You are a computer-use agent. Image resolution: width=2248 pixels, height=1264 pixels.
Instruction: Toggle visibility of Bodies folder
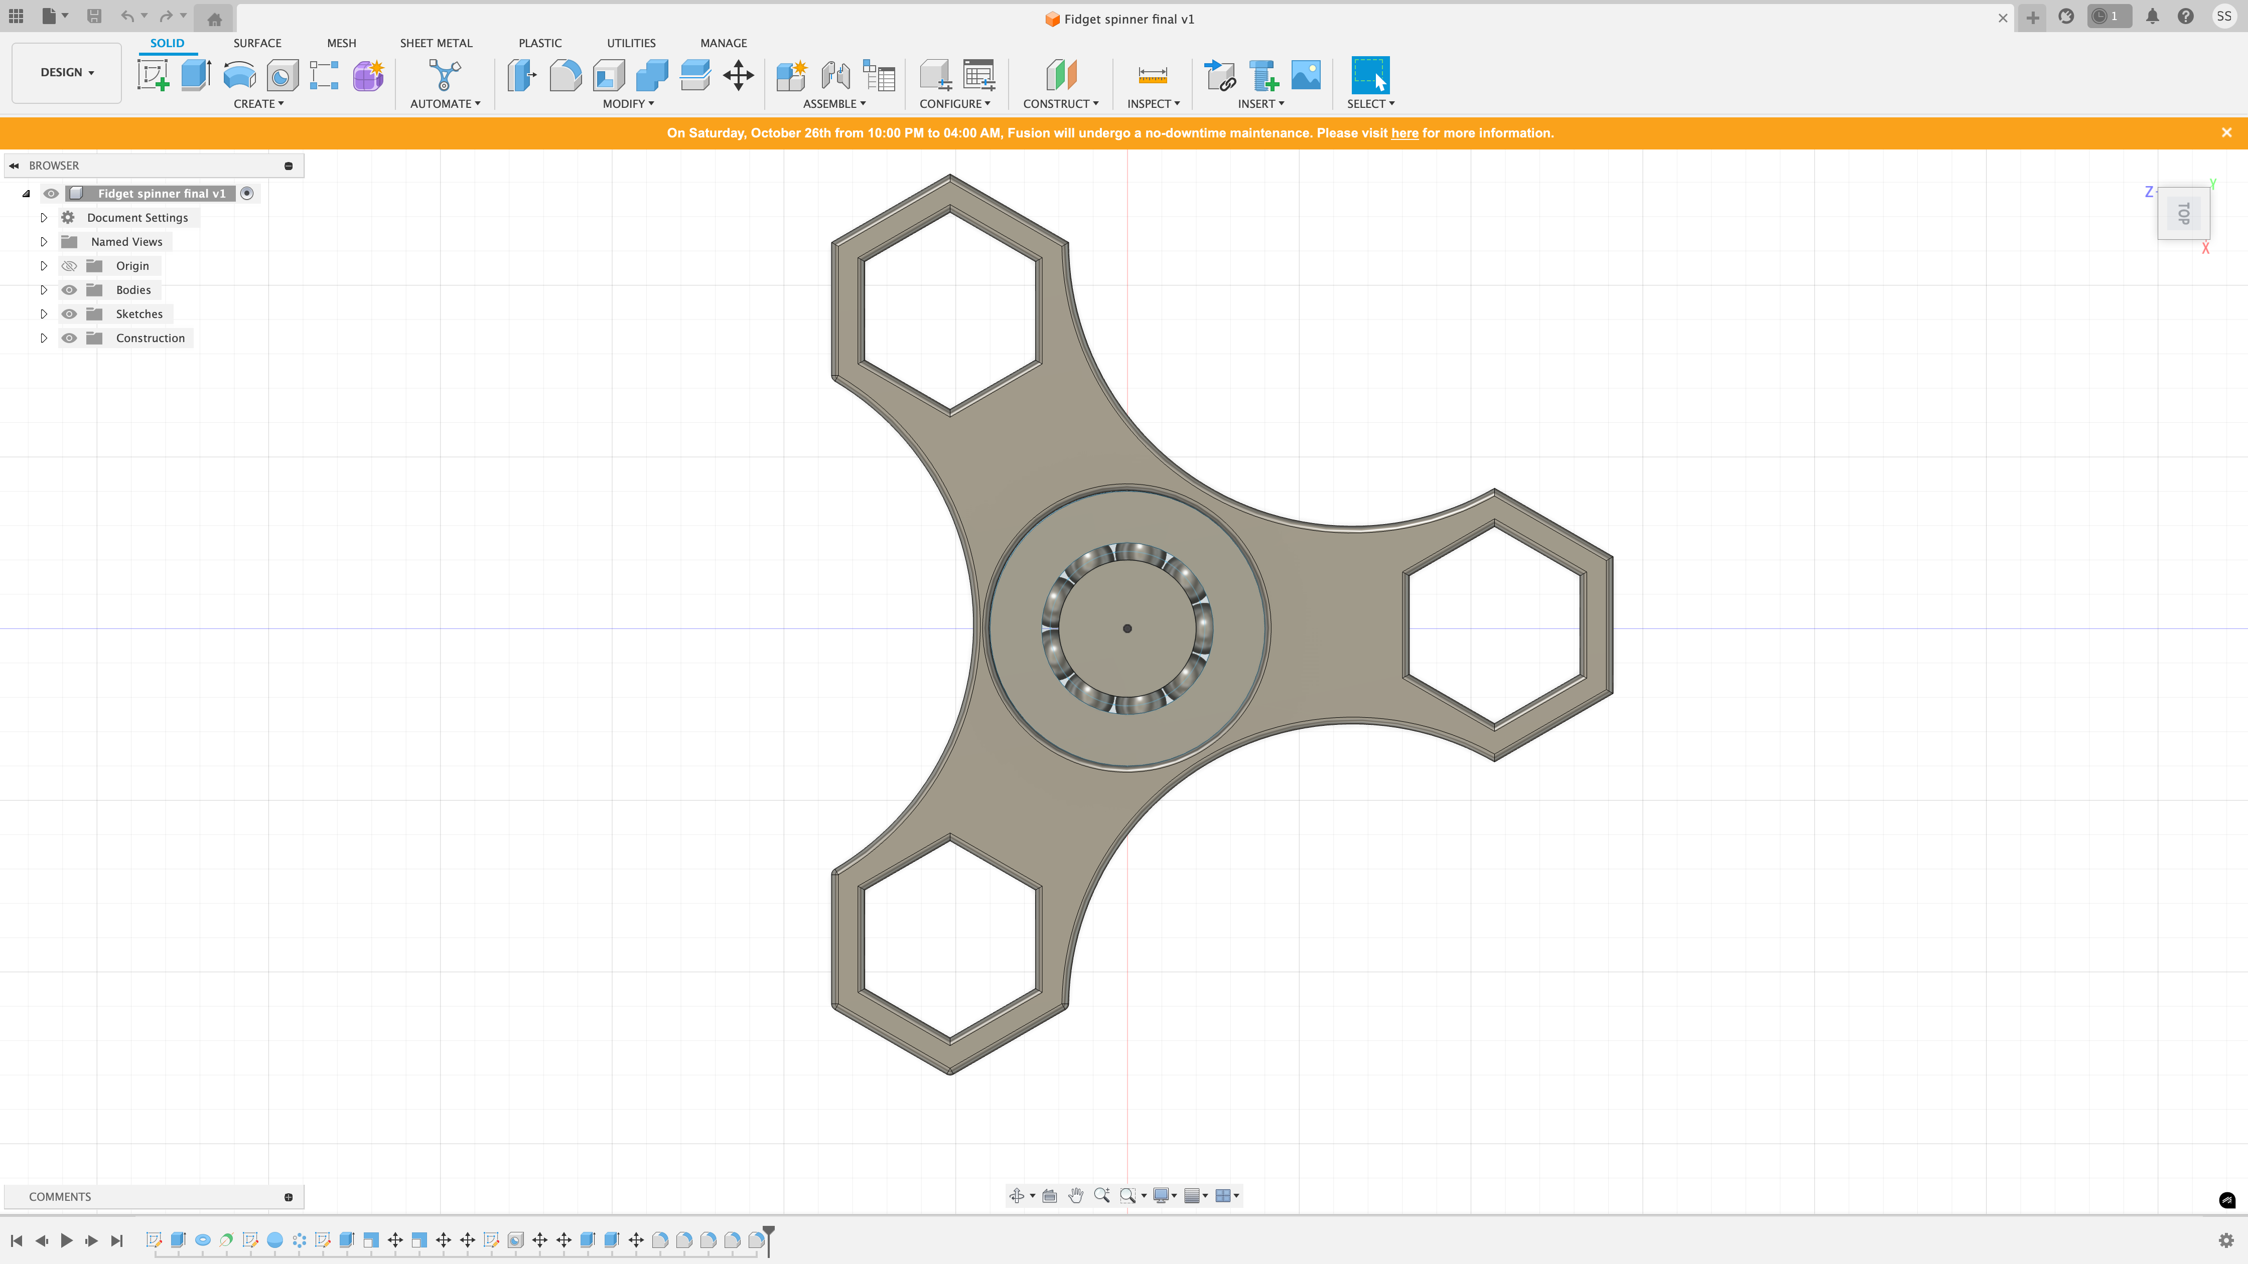69,289
